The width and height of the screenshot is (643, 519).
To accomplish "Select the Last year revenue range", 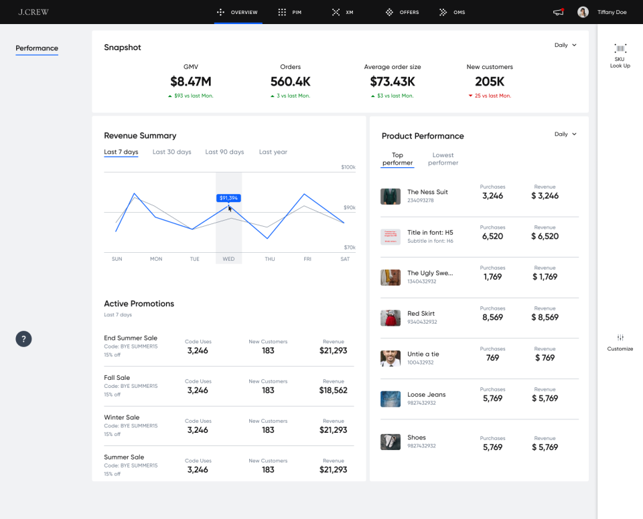I will pos(273,152).
